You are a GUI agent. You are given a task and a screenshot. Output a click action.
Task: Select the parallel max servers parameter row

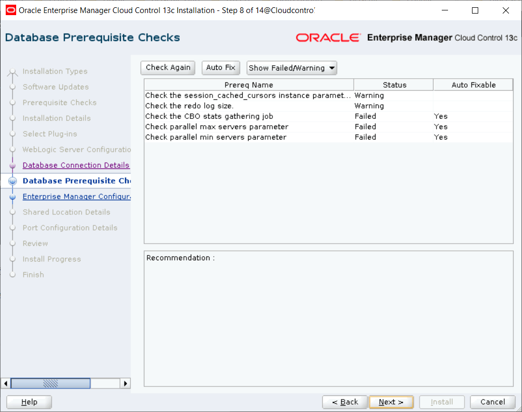(x=329, y=127)
